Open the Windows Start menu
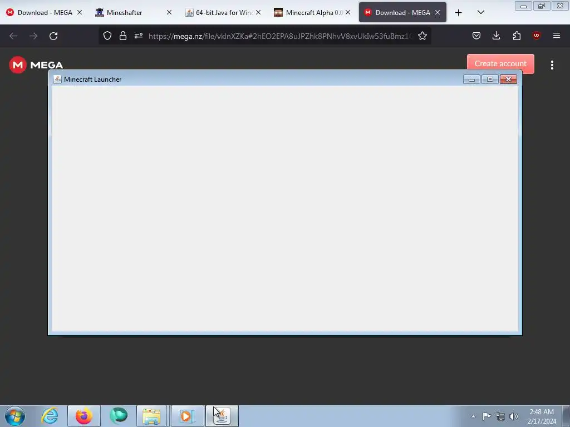Screen dimensions: 570x427 [15, 416]
